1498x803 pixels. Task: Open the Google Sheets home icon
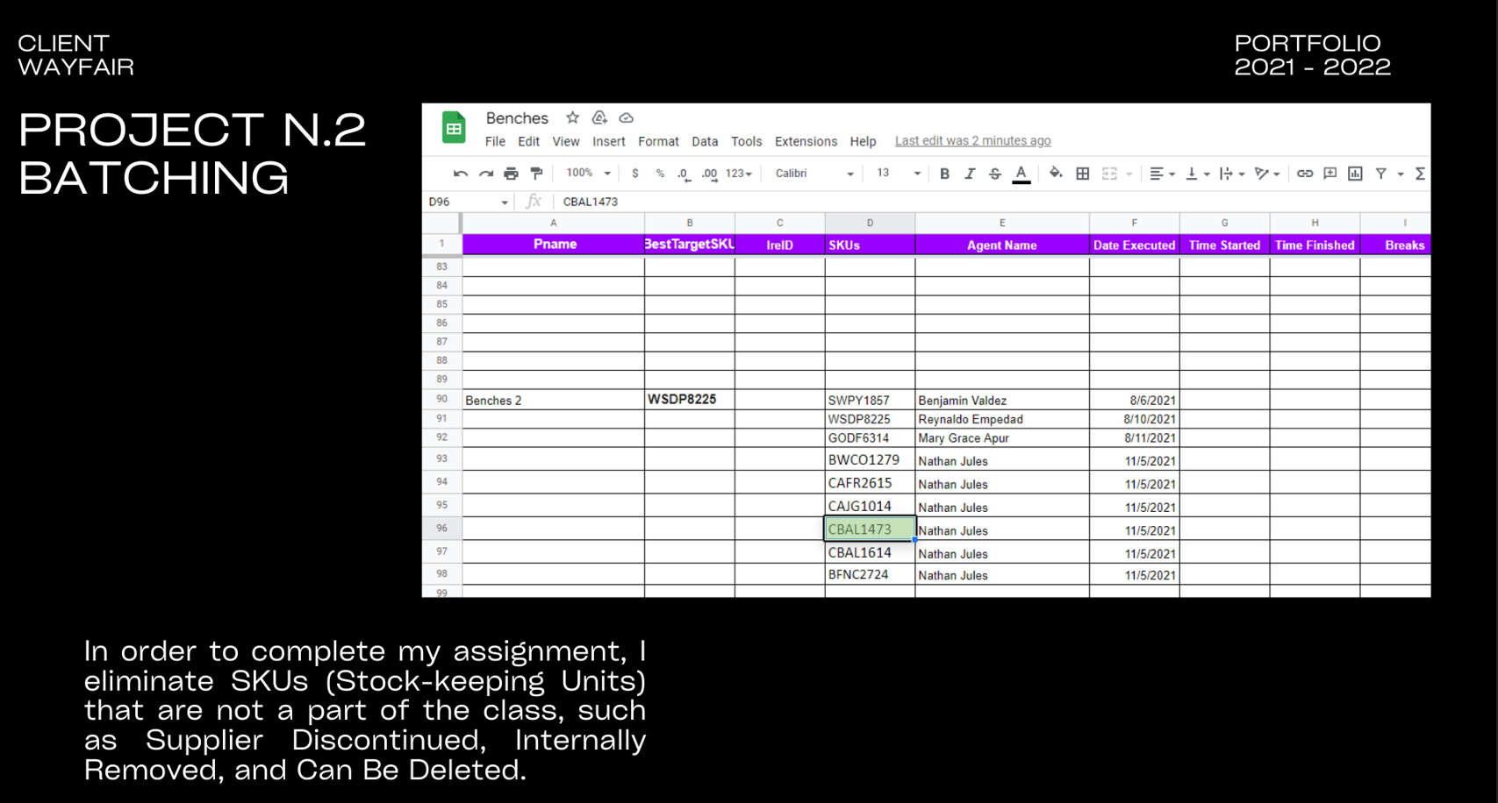454,129
